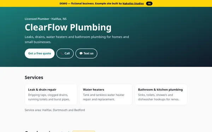Select the Water heaters service card

pyautogui.click(x=106, y=94)
